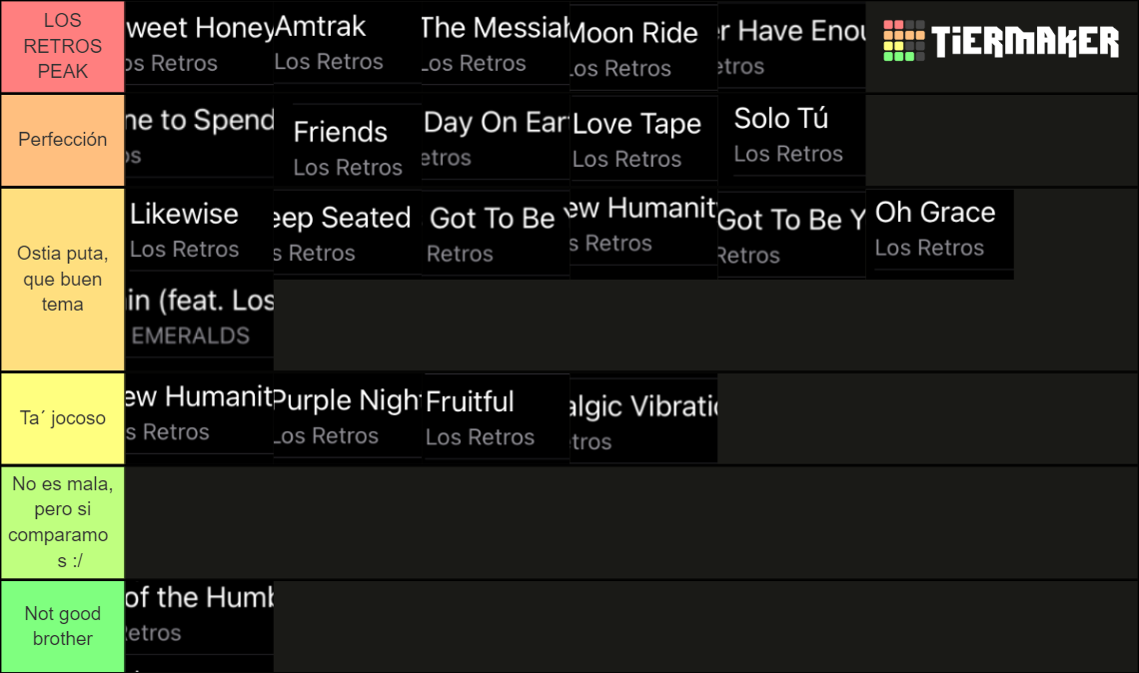Select the Oh Grace song tile
The image size is (1139, 673).
[940, 233]
